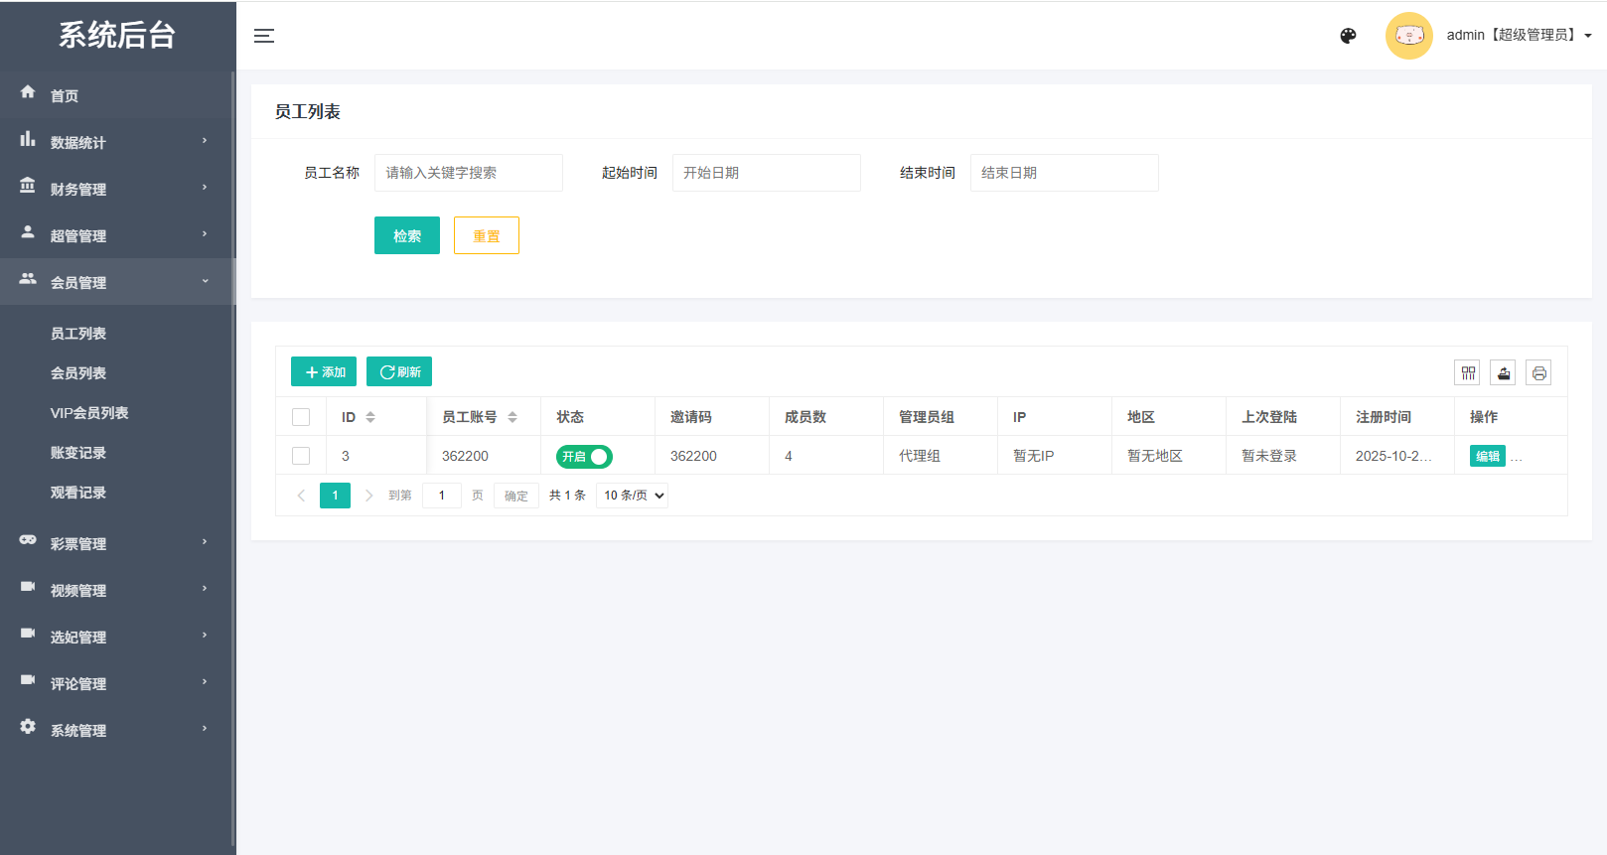Check the select-all header checkbox

(301, 417)
